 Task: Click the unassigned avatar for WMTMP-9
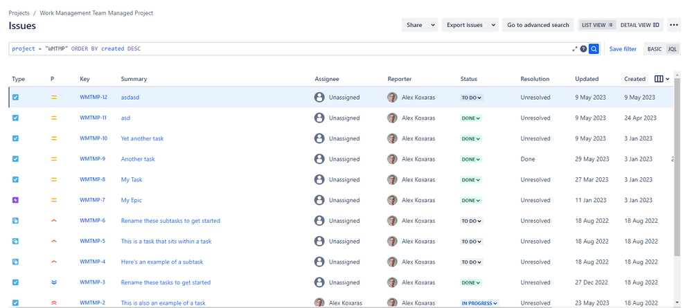(x=319, y=159)
